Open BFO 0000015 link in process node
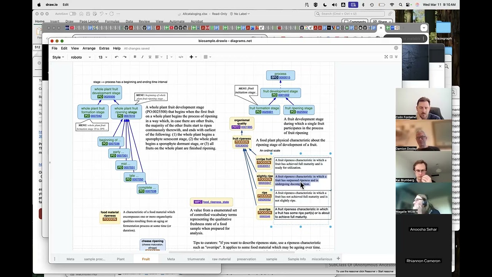Screen dimensions: 492x277 [x=284, y=77]
